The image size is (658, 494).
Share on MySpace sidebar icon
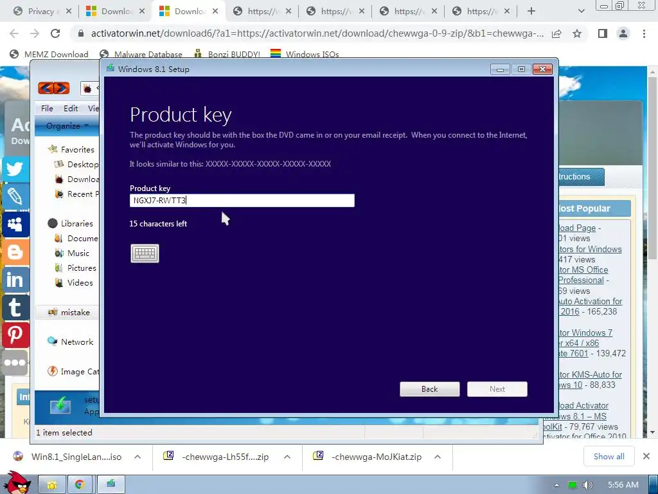(15, 224)
